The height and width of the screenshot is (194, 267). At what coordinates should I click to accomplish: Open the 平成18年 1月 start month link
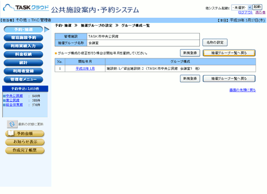click(85, 69)
